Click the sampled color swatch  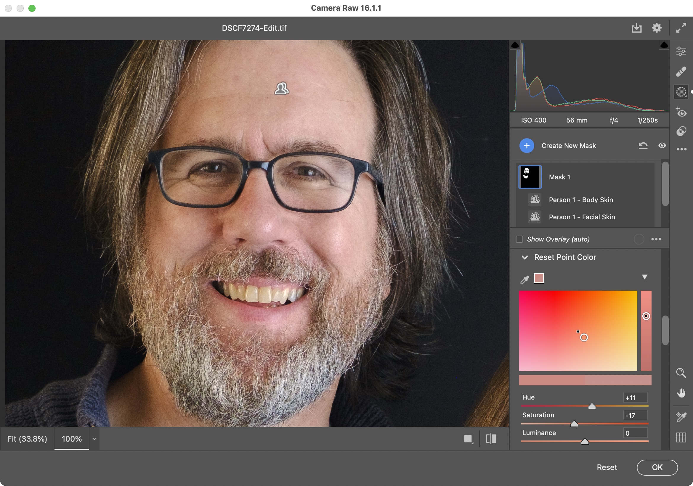pos(539,278)
